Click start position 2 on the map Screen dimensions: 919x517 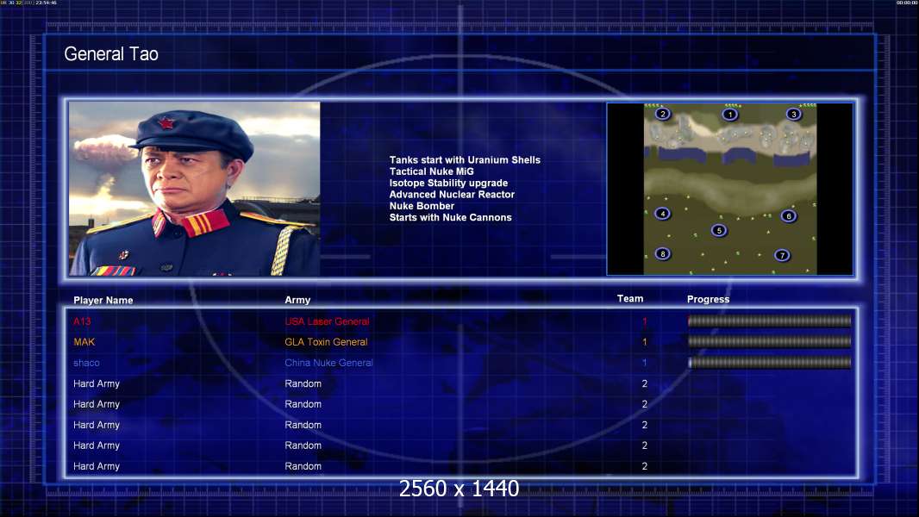pos(662,114)
